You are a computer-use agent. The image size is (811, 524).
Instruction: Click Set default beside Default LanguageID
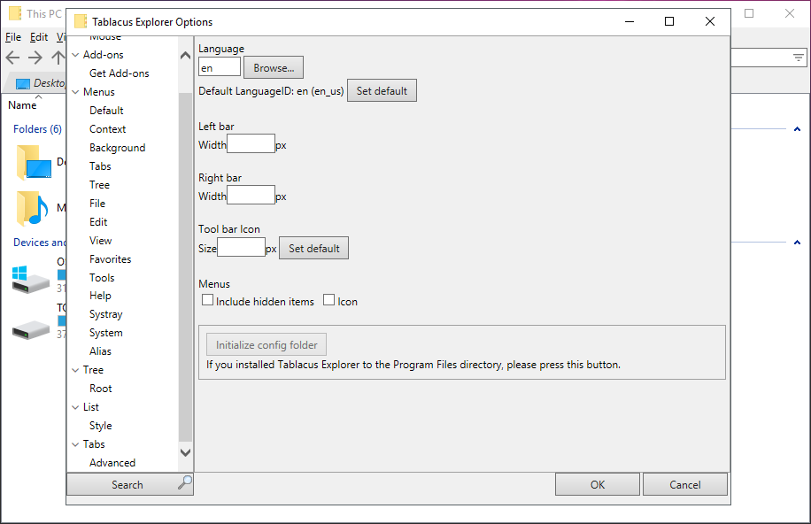[382, 91]
